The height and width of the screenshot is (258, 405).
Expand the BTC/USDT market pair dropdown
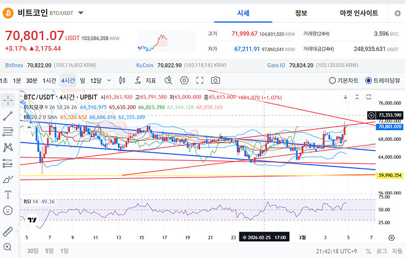[81, 13]
